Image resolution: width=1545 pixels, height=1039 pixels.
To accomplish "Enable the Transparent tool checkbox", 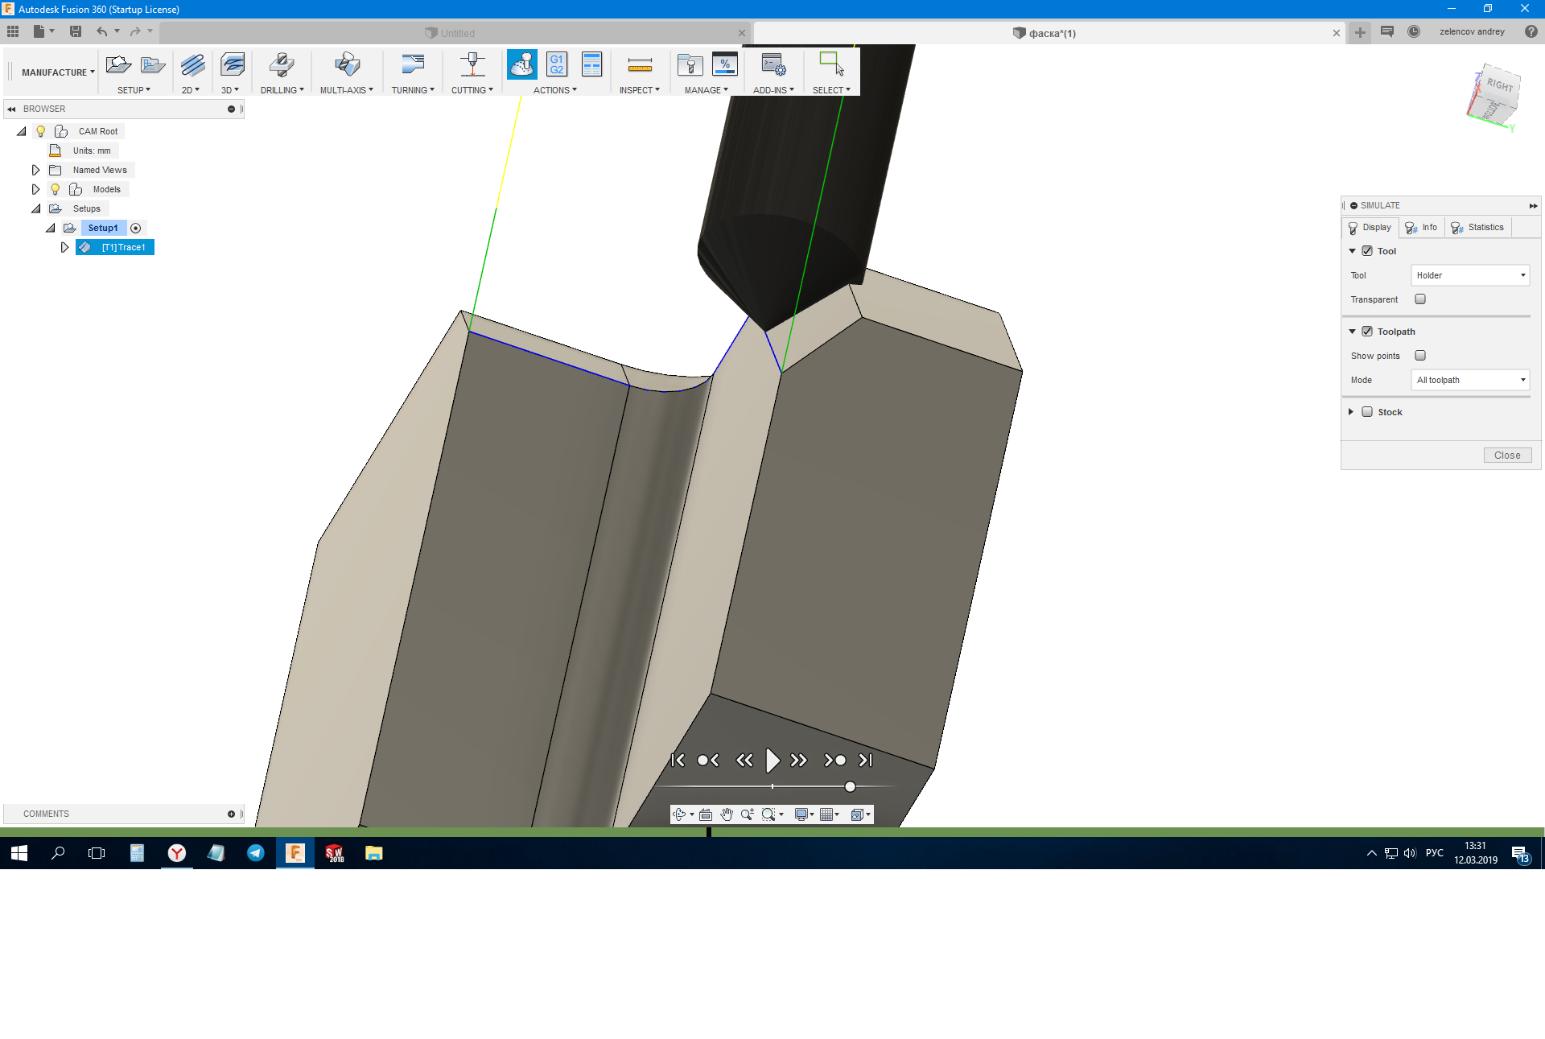I will pyautogui.click(x=1420, y=299).
